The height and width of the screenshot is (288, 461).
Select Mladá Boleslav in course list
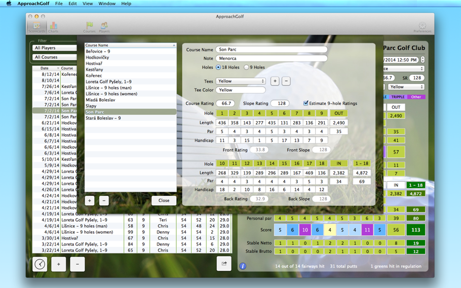point(131,100)
